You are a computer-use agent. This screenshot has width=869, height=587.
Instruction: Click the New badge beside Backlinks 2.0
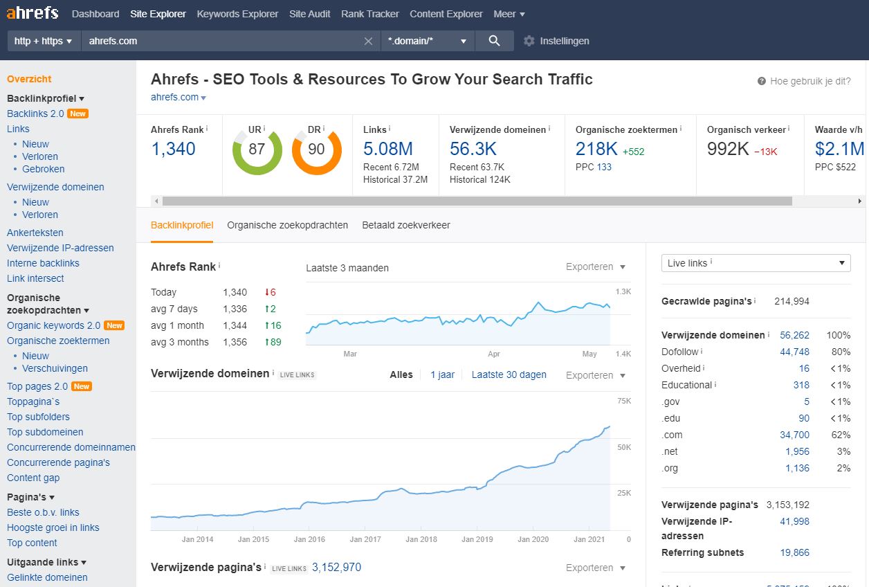tap(77, 114)
